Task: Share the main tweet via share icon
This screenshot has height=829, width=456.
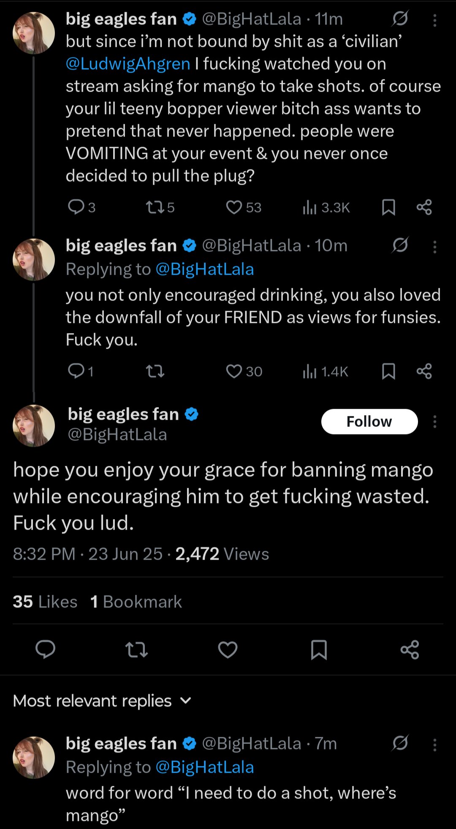Action: [x=410, y=650]
